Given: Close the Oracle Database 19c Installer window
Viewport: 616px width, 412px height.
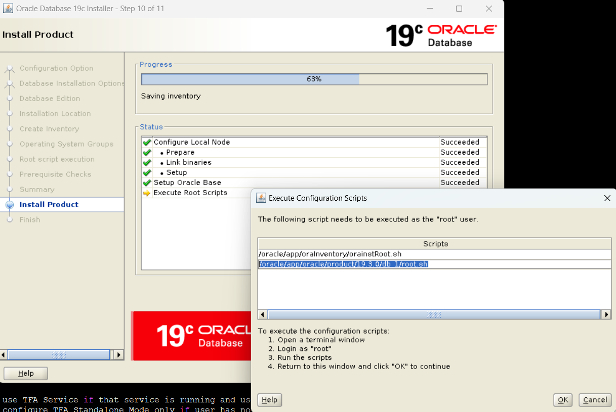Looking at the screenshot, I should pos(489,9).
